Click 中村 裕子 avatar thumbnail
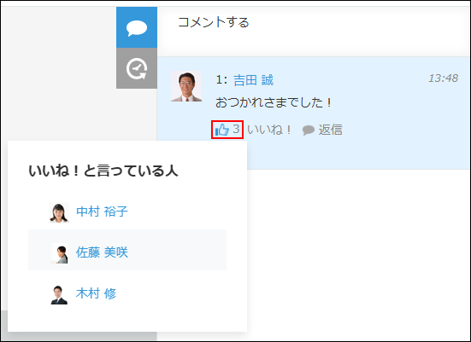This screenshot has width=471, height=342. click(59, 212)
